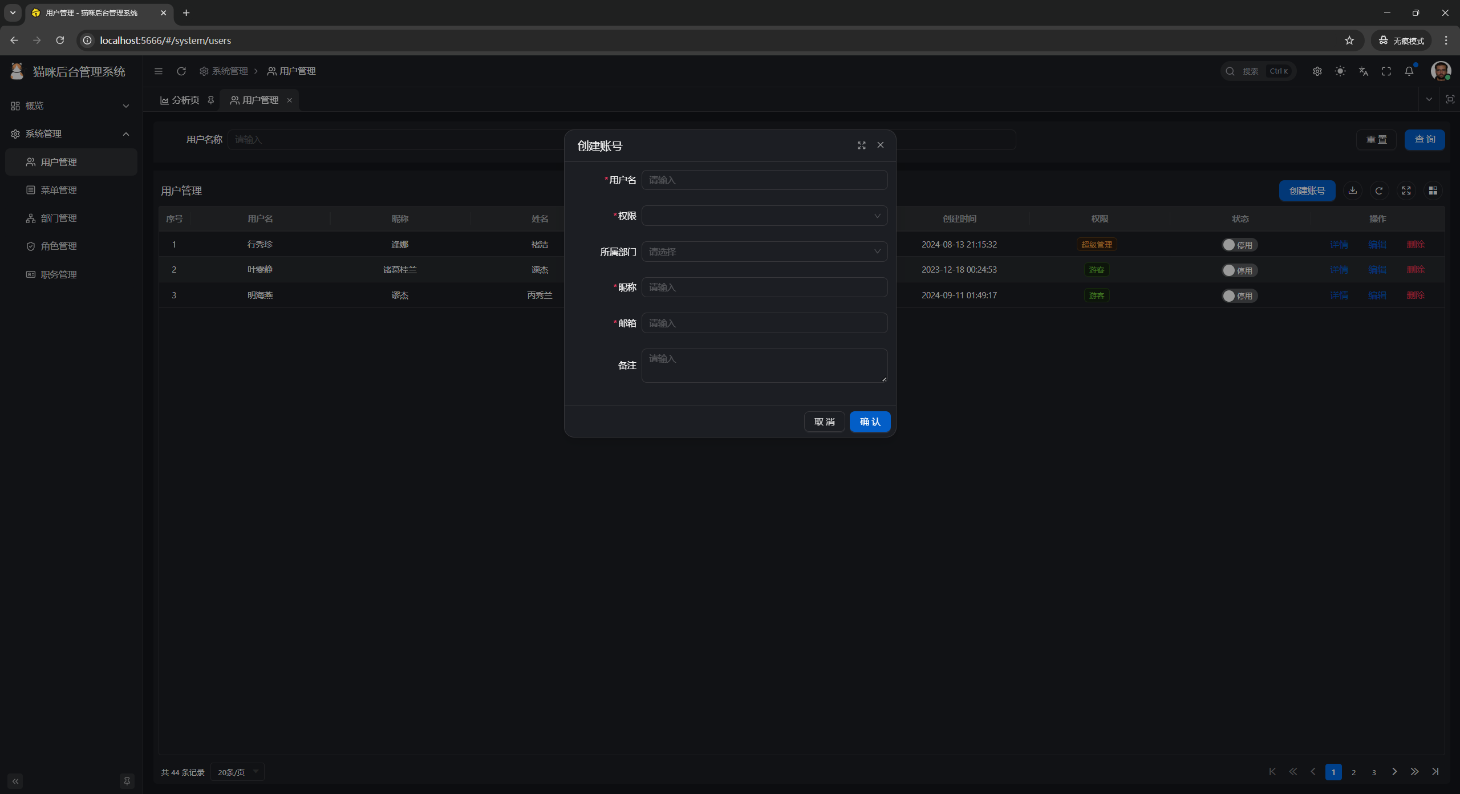Toggle 停用 status switch for 叶雯静

[1239, 270]
